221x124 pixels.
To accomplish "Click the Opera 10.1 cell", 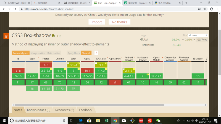I will click(87, 71).
